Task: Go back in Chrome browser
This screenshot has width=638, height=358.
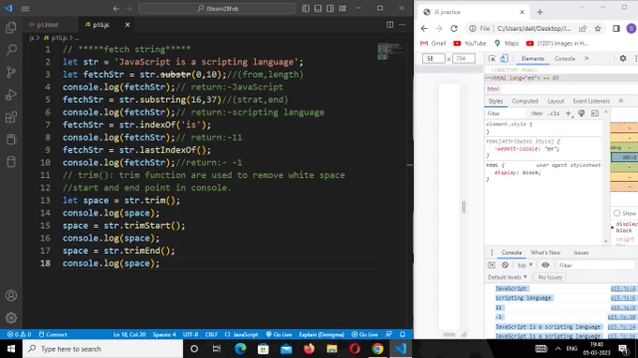Action: tap(424, 28)
